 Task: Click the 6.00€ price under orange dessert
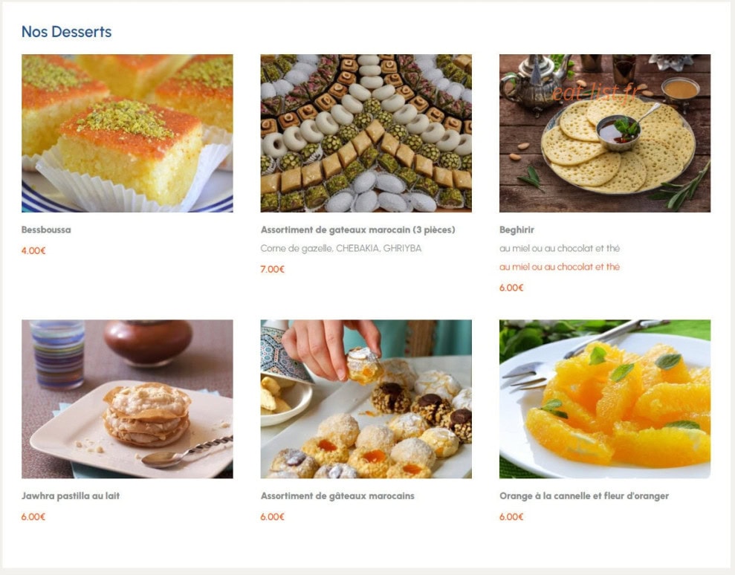(x=511, y=517)
